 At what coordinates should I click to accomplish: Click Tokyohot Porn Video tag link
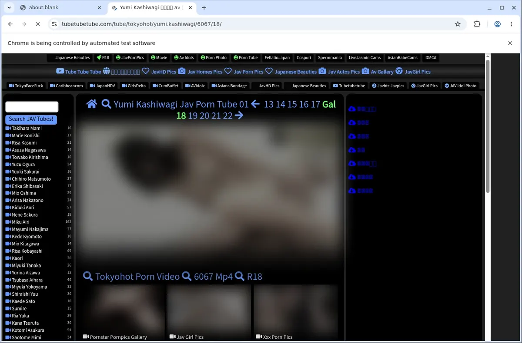137,276
